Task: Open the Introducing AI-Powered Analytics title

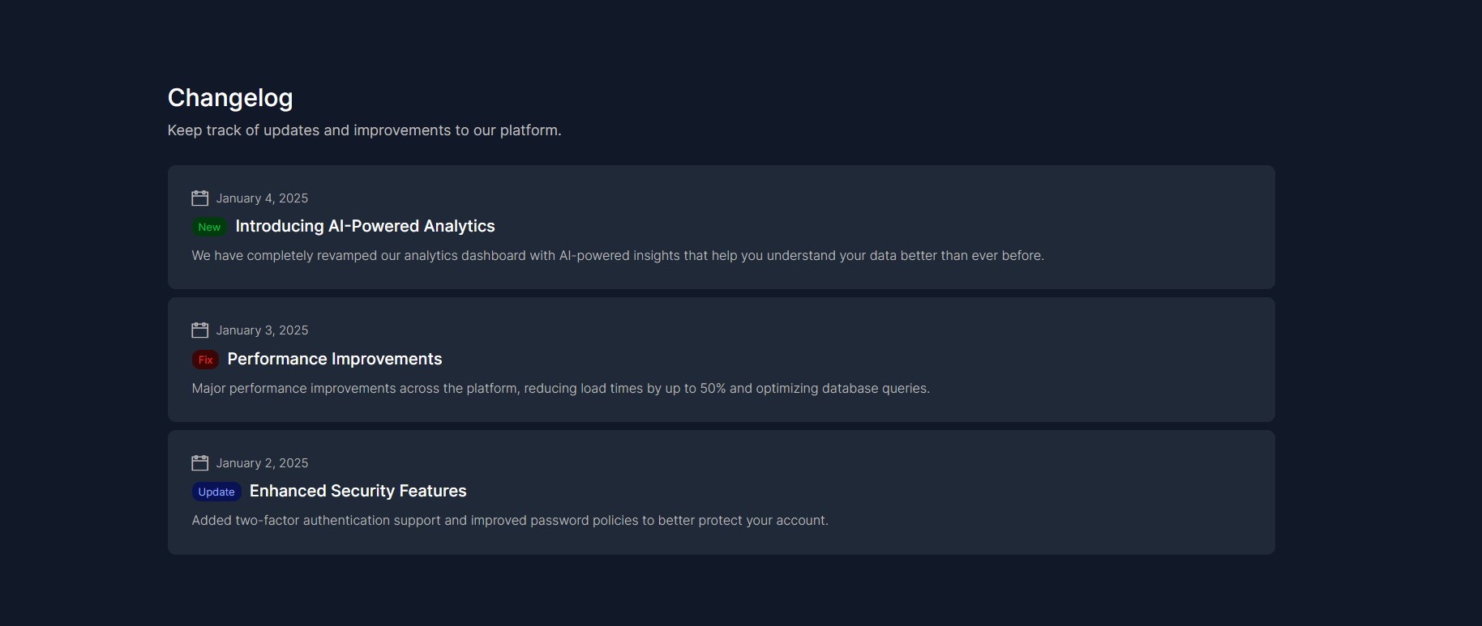Action: tap(365, 227)
